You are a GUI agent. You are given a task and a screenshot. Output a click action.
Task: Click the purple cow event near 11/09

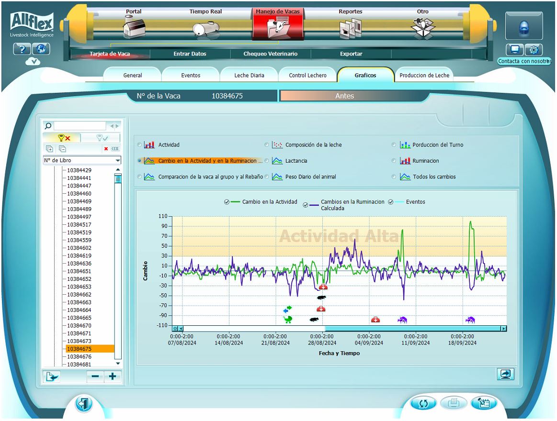[402, 320]
